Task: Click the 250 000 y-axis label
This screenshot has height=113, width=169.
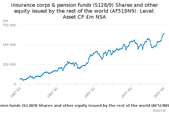Action: (x=10, y=64)
